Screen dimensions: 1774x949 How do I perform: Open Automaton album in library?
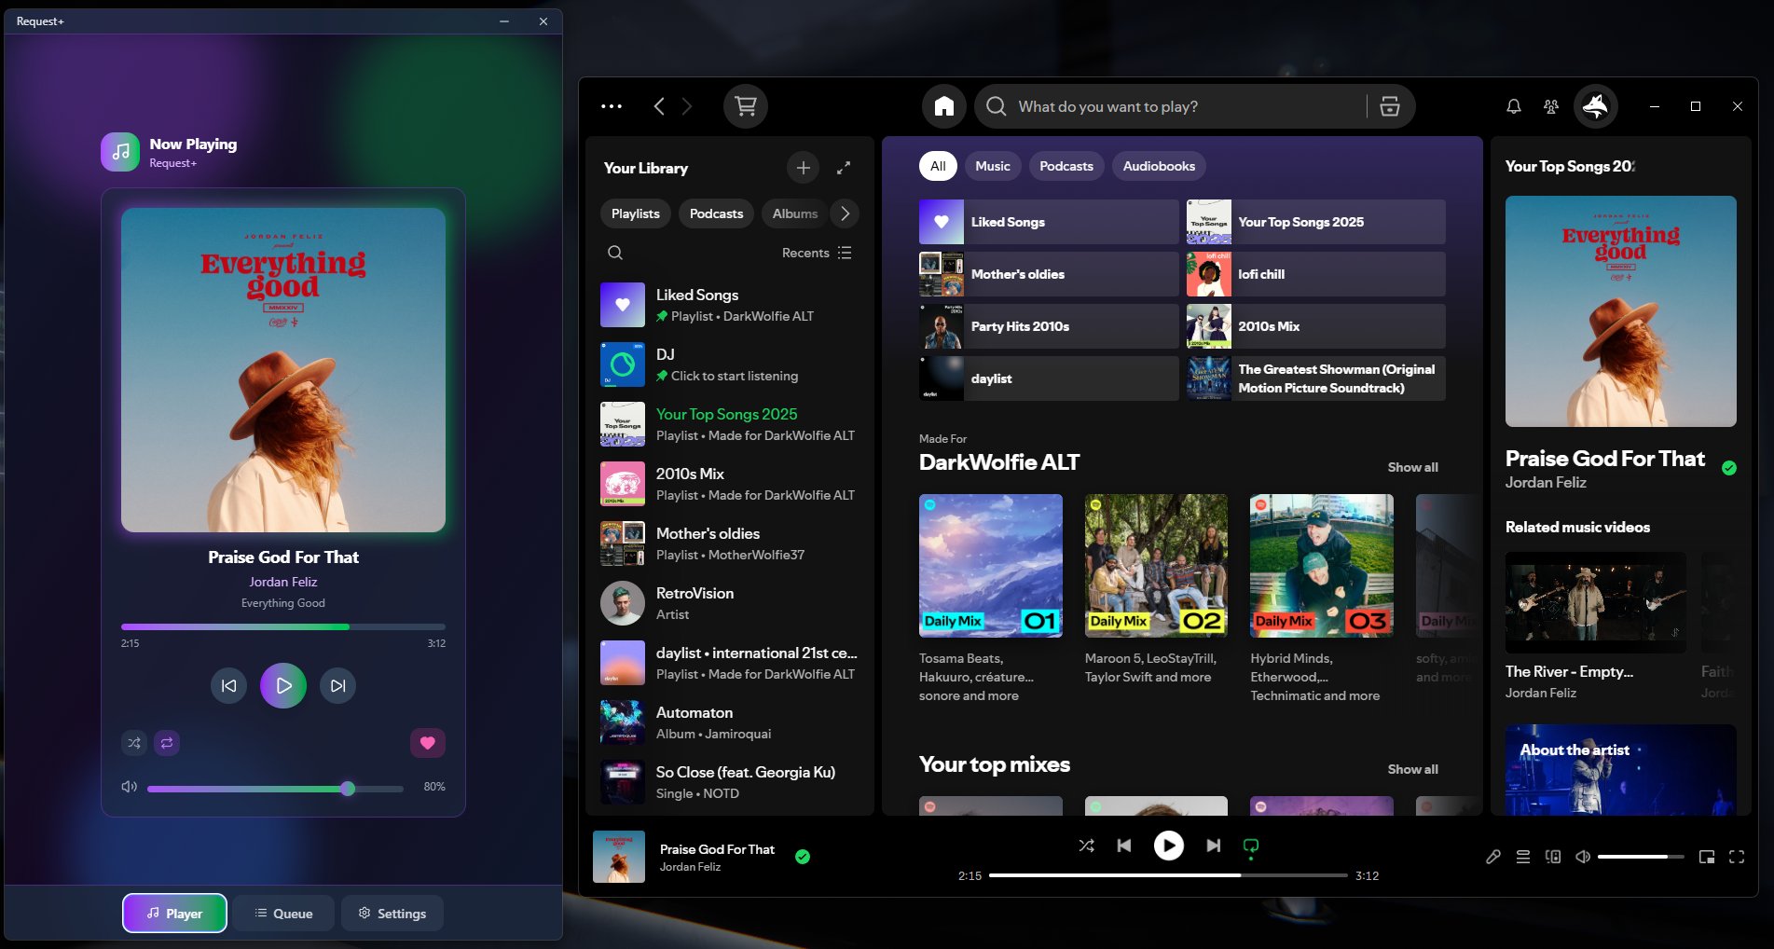coord(729,722)
